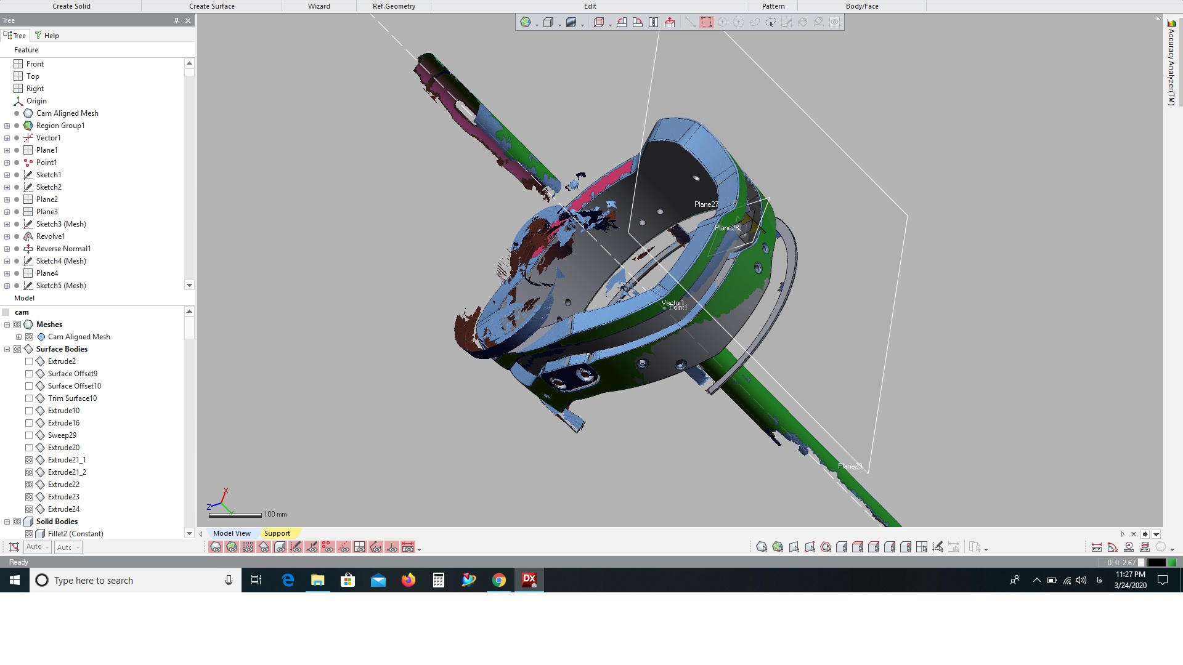Image resolution: width=1183 pixels, height=665 pixels.
Task: Click the flip viewpoint icon
Action: pyautogui.click(x=654, y=22)
